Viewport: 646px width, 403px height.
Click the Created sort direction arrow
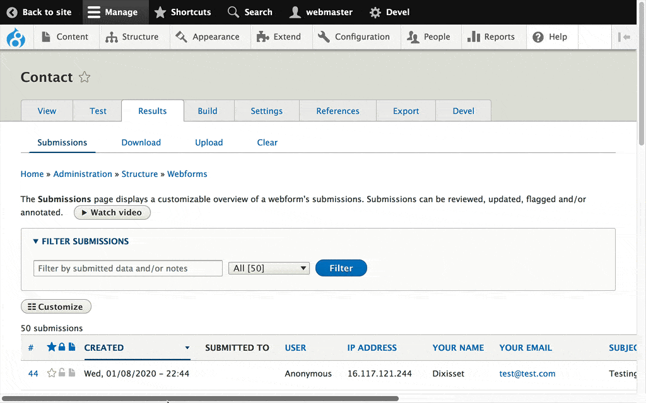(187, 348)
